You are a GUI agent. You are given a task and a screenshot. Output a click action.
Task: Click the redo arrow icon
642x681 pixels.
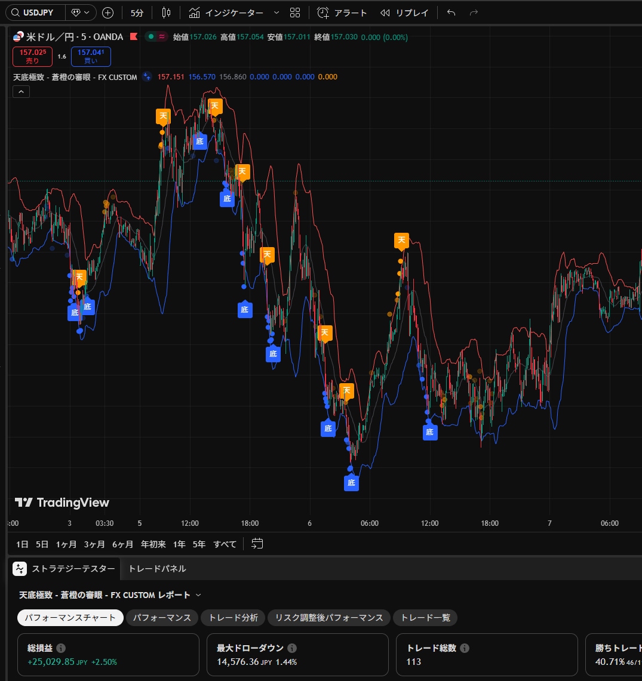pos(474,13)
